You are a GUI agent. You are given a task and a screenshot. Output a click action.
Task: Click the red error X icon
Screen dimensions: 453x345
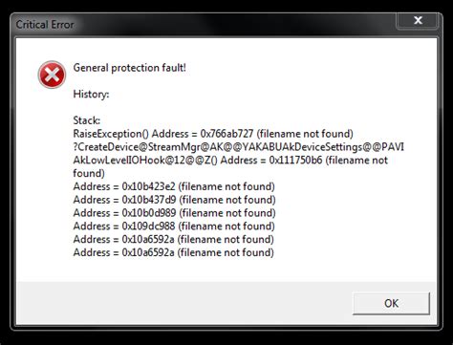(x=52, y=75)
